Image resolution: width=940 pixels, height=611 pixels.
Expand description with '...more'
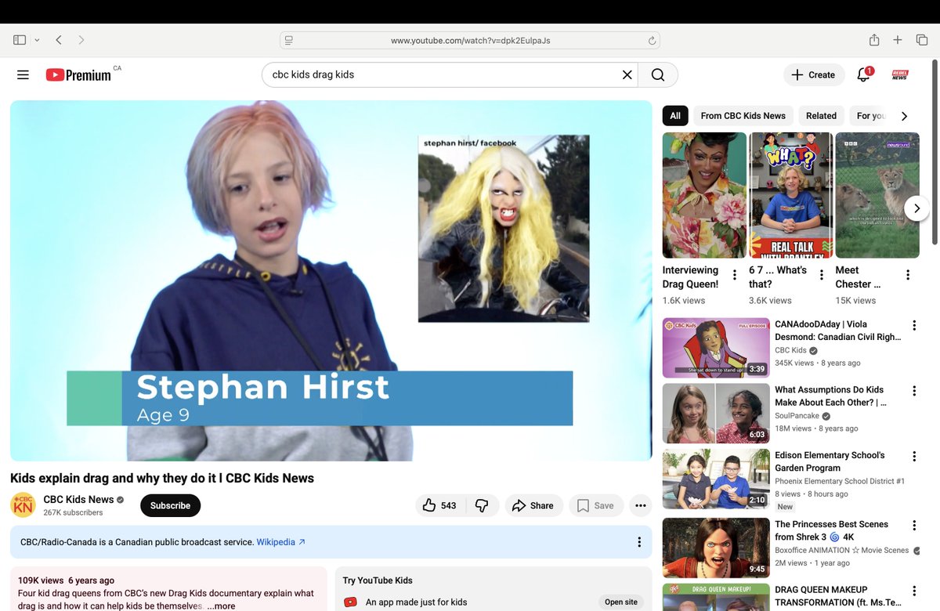[221, 606]
